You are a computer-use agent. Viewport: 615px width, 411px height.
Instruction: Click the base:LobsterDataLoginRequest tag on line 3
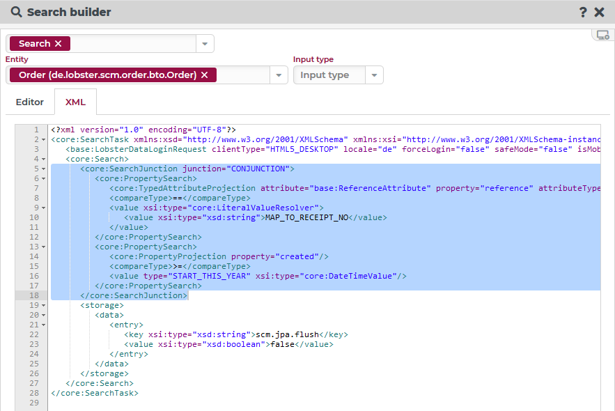point(136,149)
